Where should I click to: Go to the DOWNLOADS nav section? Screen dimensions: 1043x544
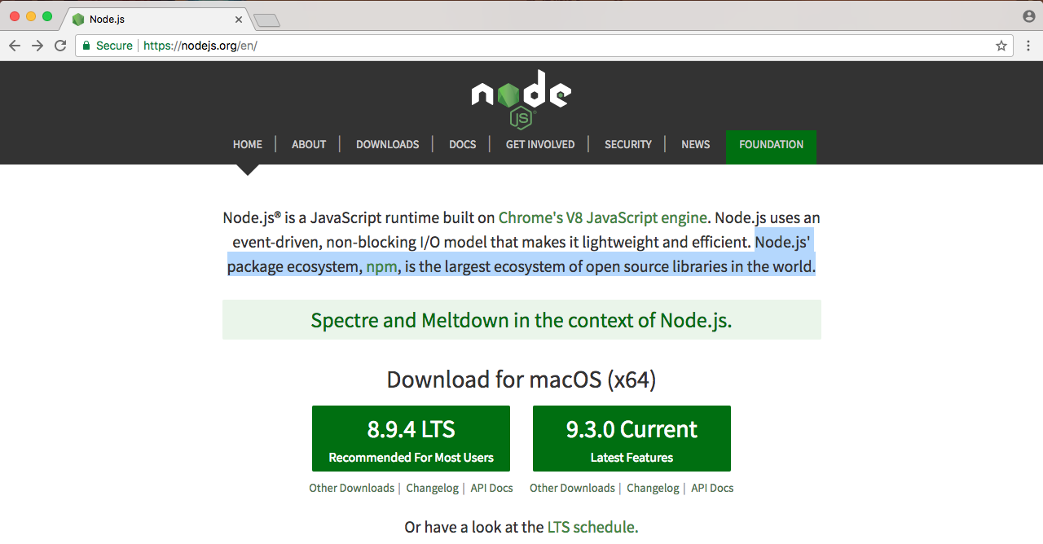(x=387, y=144)
